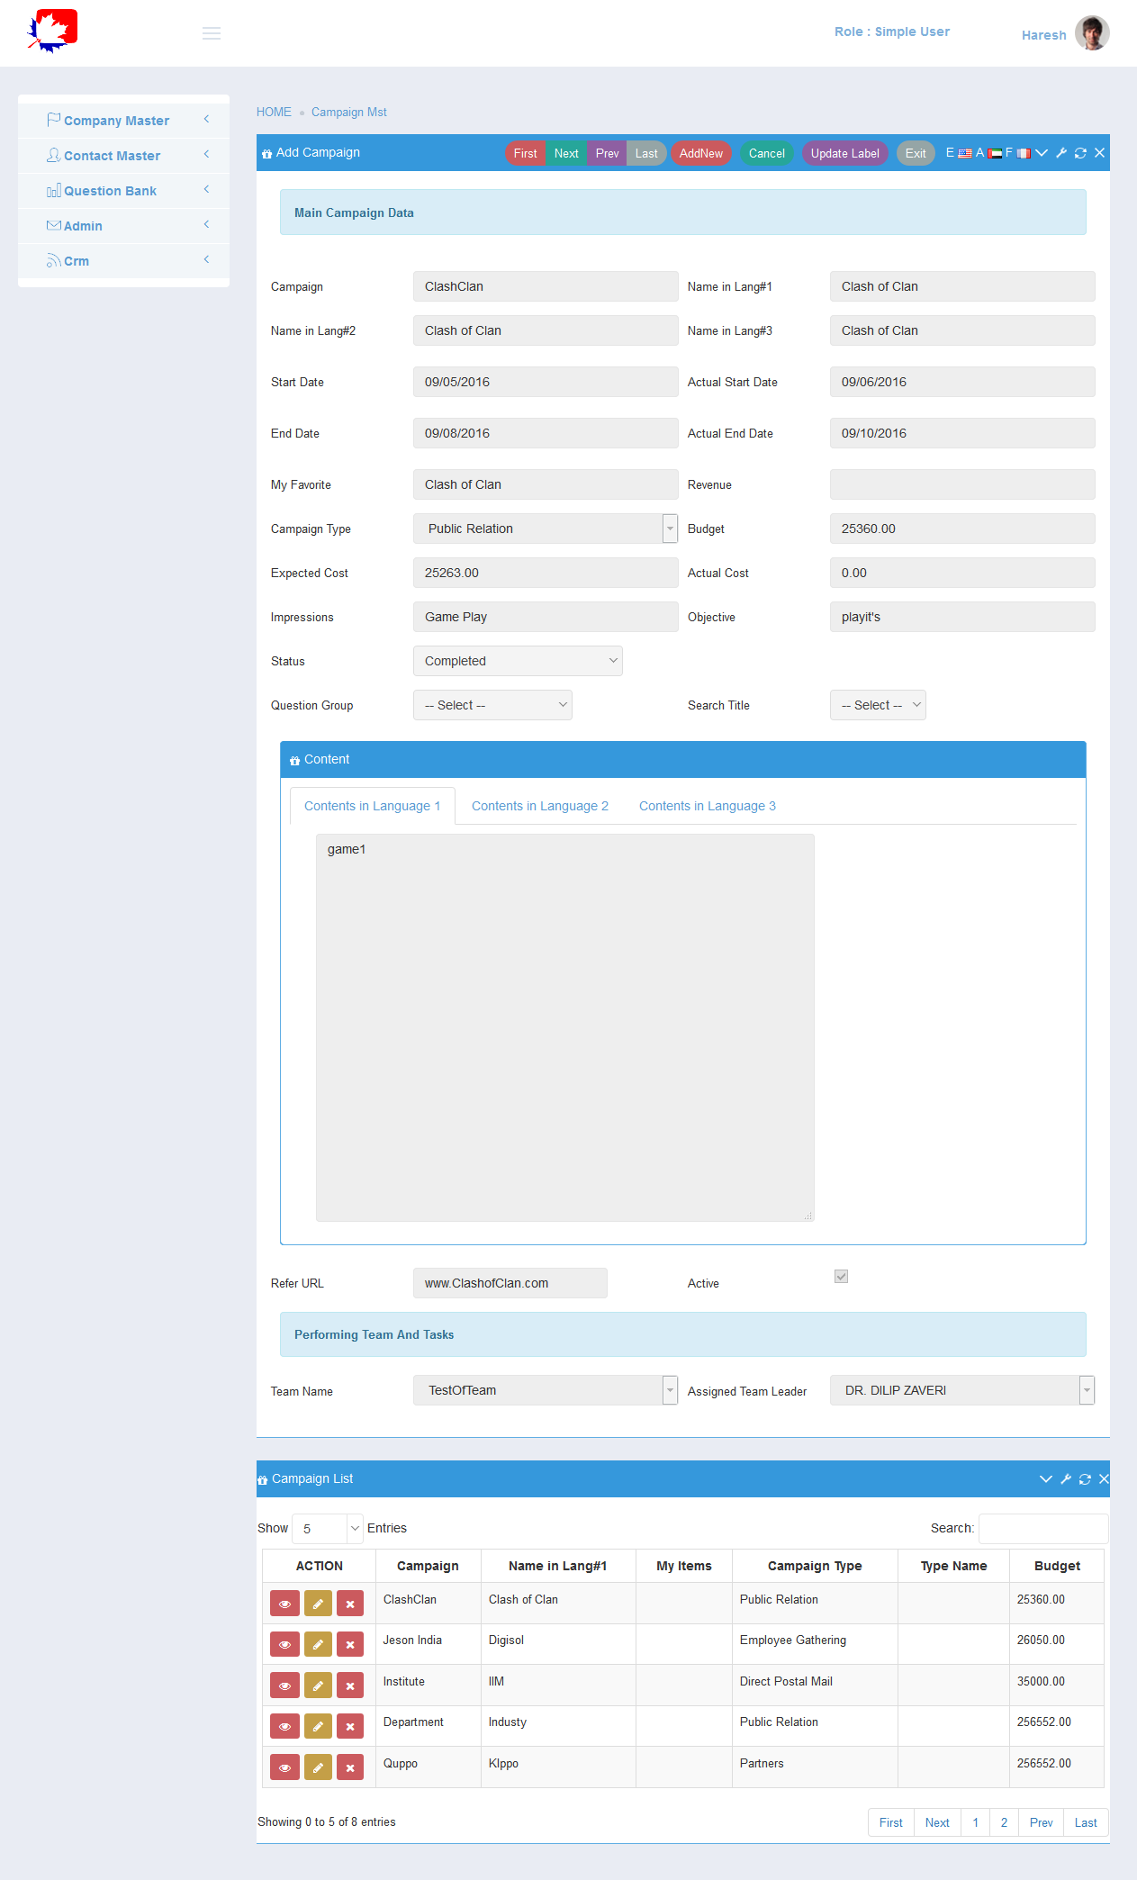Image resolution: width=1137 pixels, height=1880 pixels.
Task: Switch to Contents in Language 1 tab
Action: click(372, 806)
